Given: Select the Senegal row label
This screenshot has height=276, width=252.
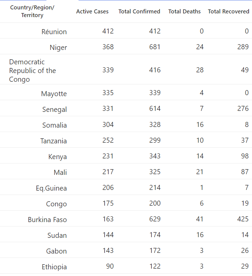Looking at the screenshot, I should pos(54,110).
